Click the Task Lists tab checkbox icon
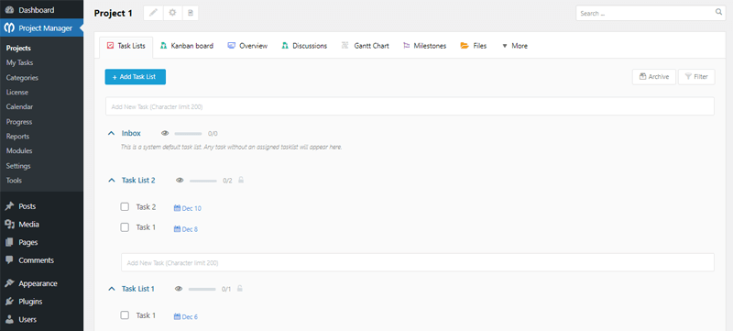The height and width of the screenshot is (331, 733). (110, 45)
